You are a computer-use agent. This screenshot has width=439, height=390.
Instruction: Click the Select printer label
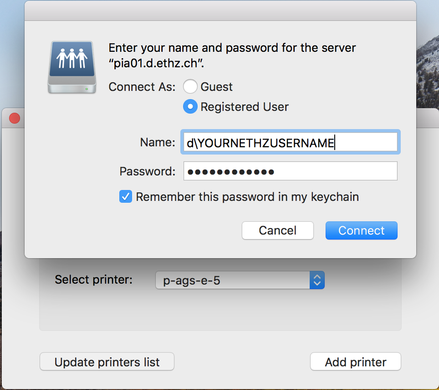point(93,280)
